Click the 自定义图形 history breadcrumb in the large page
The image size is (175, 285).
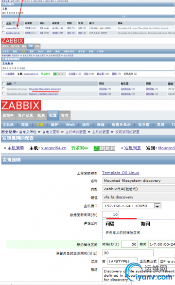pyautogui.click(x=51, y=132)
